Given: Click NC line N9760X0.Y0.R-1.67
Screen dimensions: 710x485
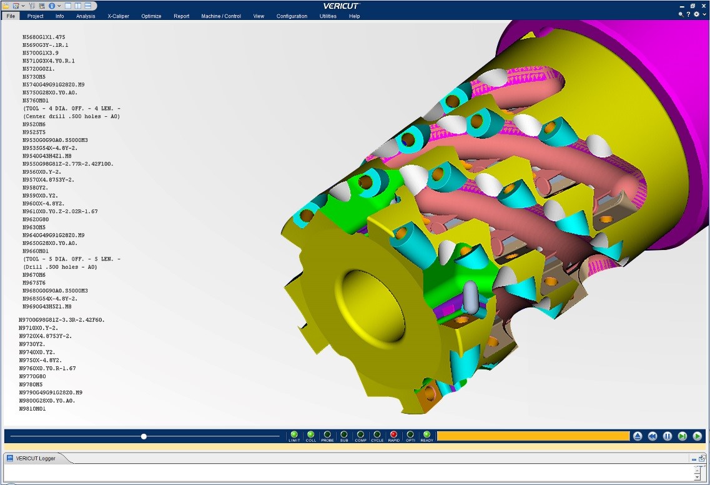Looking at the screenshot, I should (47, 369).
